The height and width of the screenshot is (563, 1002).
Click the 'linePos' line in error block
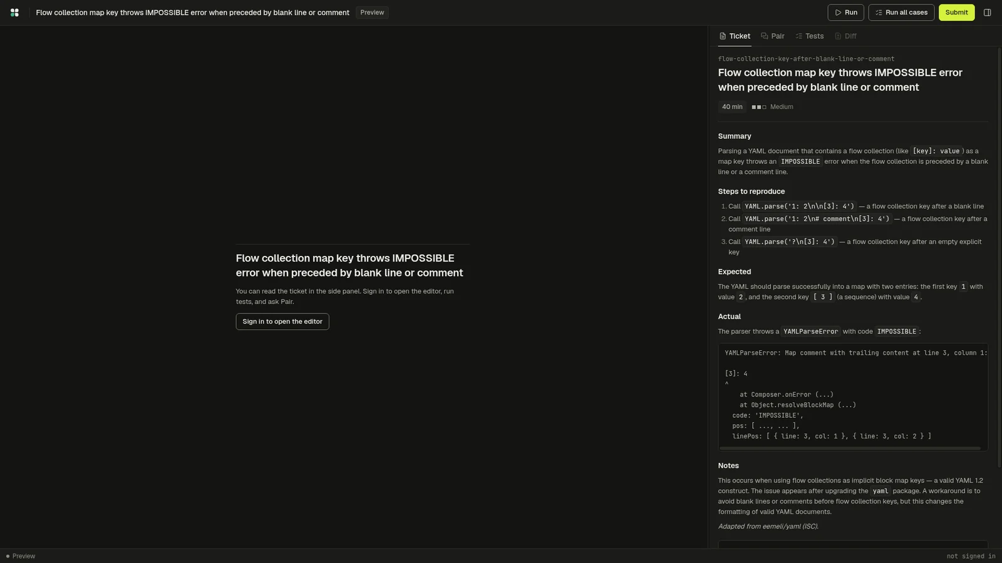click(832, 436)
